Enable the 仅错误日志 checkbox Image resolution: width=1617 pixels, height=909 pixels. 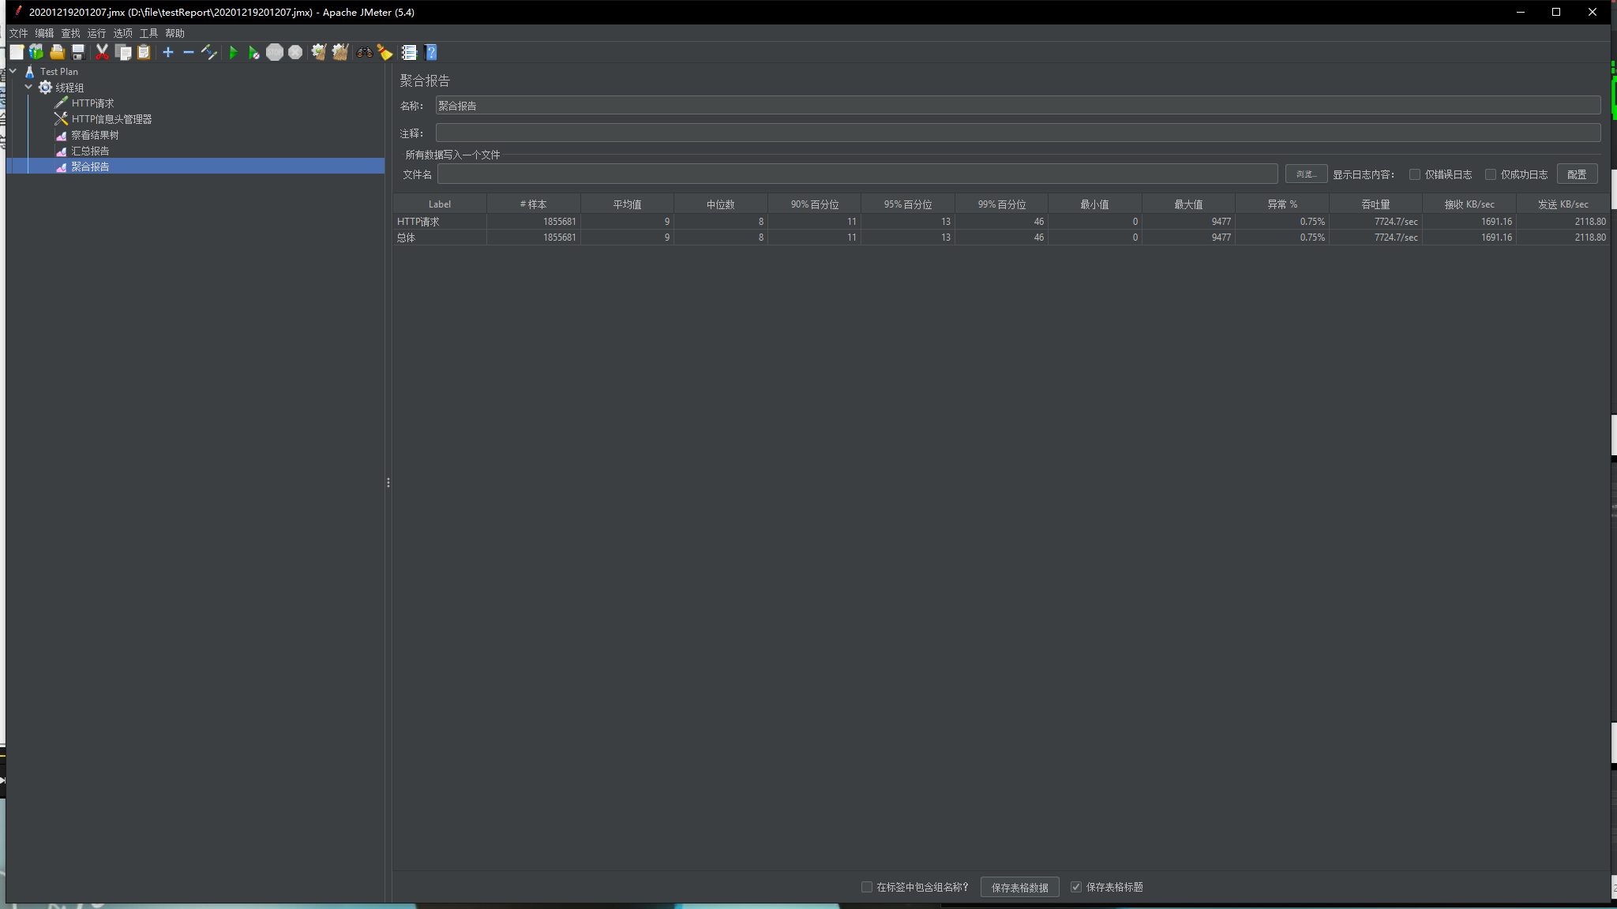[x=1415, y=174]
